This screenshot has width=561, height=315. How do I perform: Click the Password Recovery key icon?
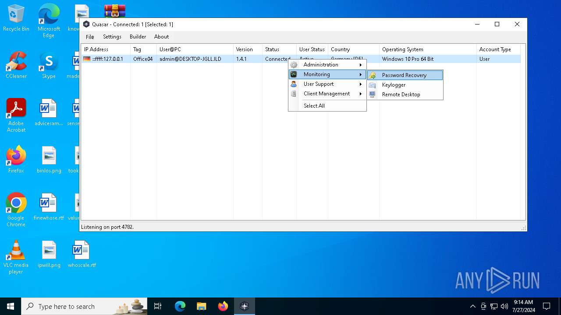(372, 75)
